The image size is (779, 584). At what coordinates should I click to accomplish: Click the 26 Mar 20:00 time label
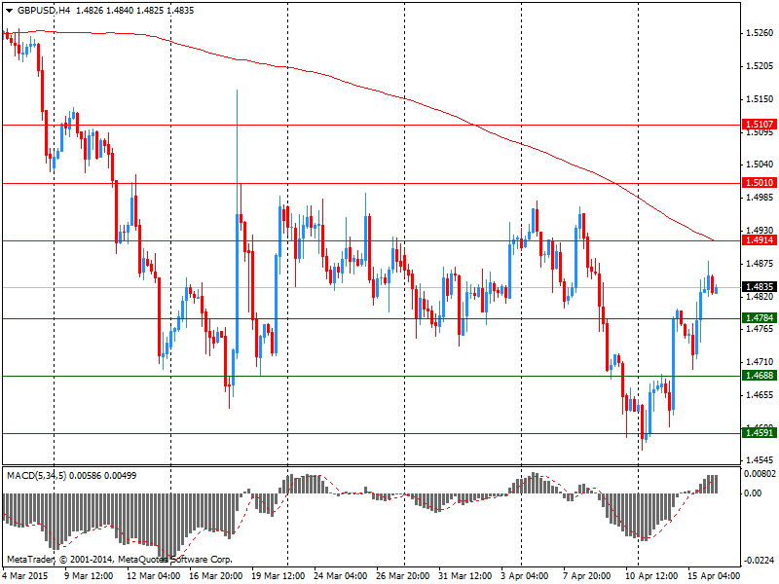click(x=403, y=576)
